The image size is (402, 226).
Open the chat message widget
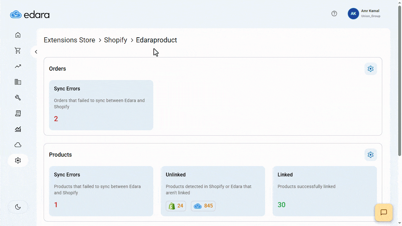pyautogui.click(x=383, y=213)
